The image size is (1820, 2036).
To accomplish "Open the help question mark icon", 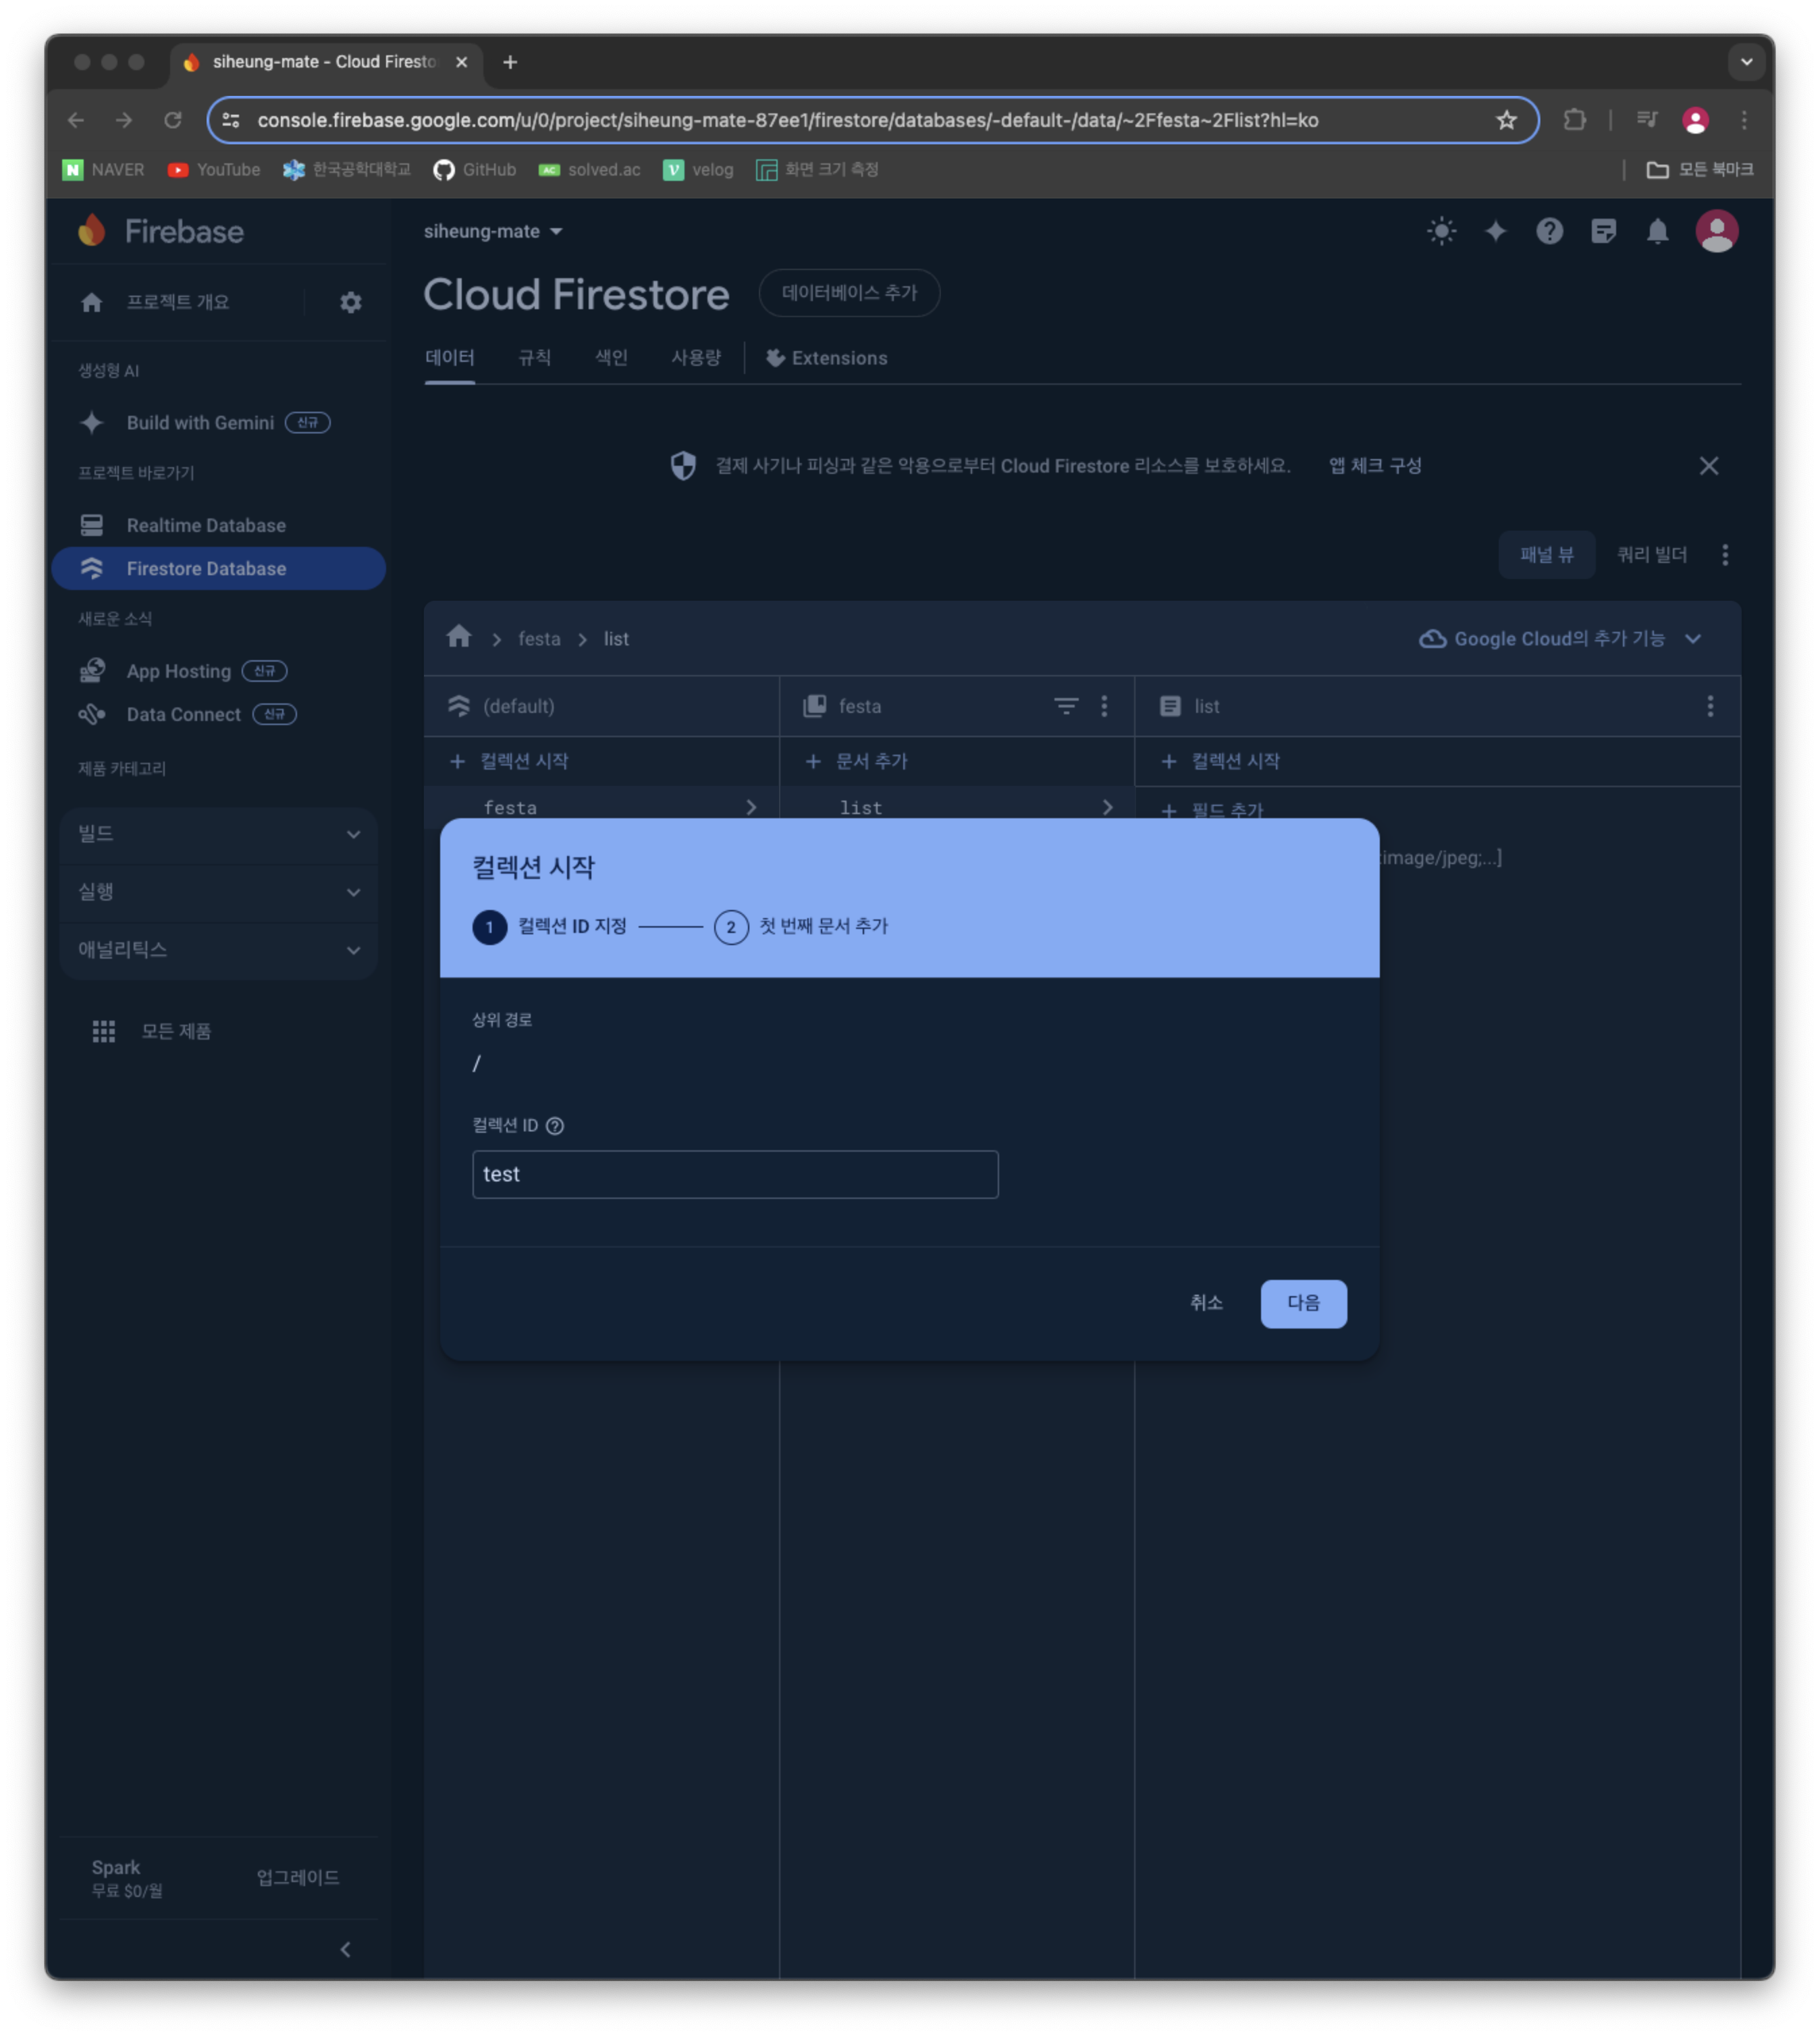I will [1549, 231].
